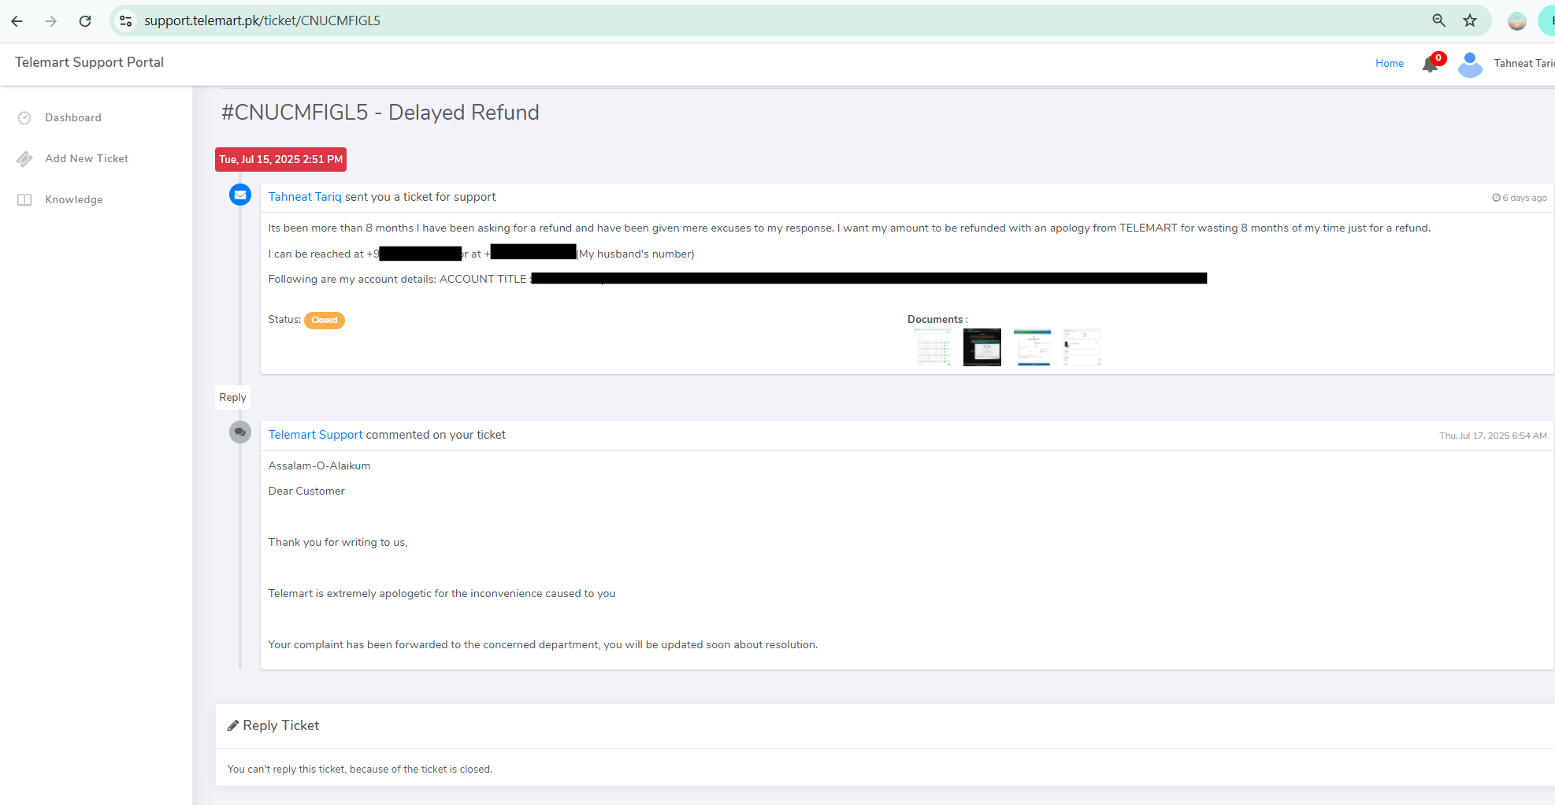1555x805 pixels.
Task: Click the user avatar icon in header
Action: (x=1470, y=64)
